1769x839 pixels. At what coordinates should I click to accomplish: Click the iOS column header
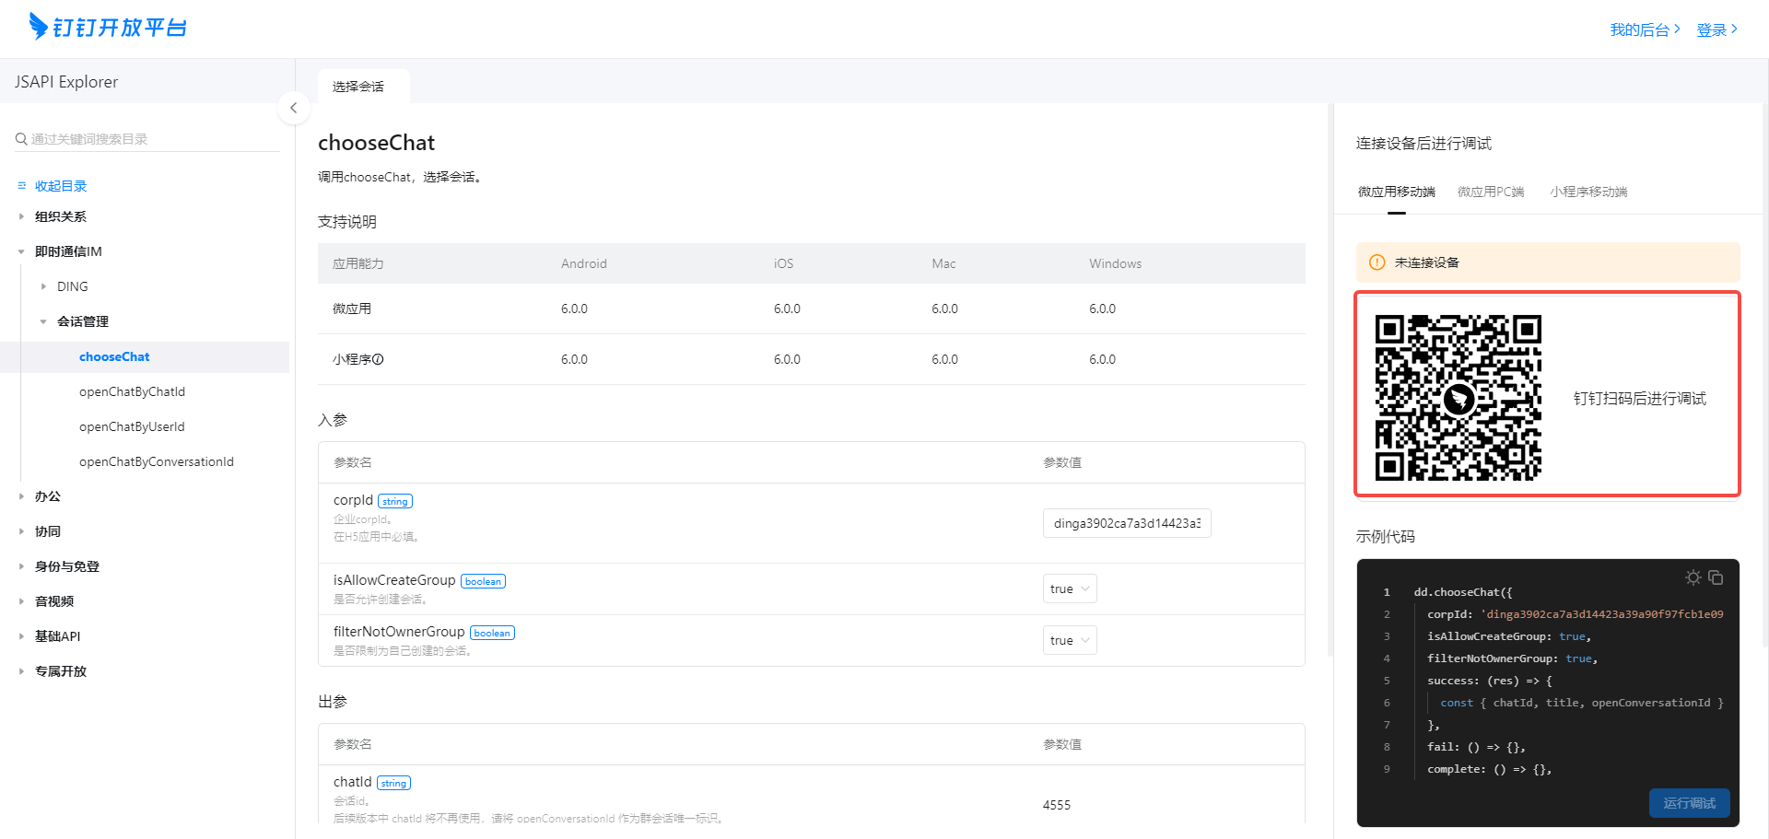pyautogui.click(x=783, y=263)
